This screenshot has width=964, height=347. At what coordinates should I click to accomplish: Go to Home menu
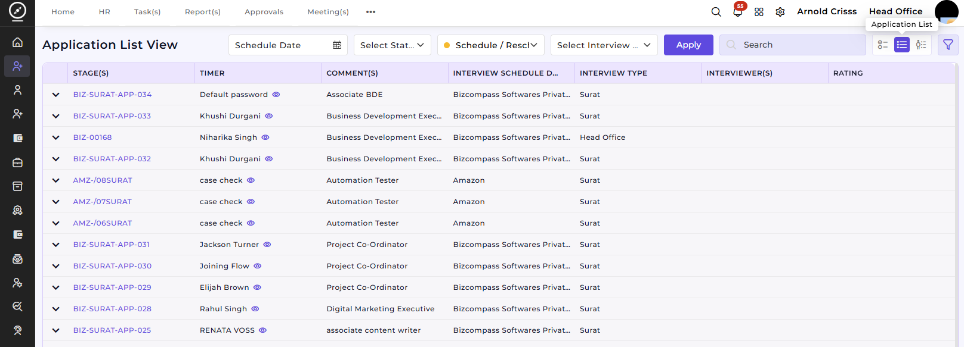(x=63, y=12)
